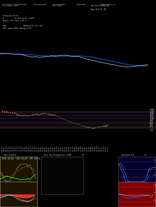Image resolution: width=156 pixels, height=207 pixels.
Task: Click the Day Vol: 0 M label
Action: 98,9
